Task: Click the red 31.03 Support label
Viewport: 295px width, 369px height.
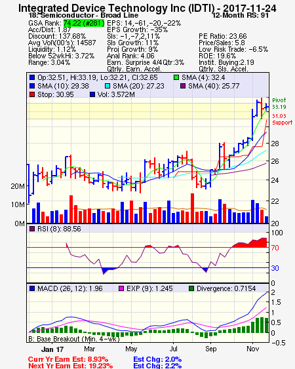Action: [283, 119]
